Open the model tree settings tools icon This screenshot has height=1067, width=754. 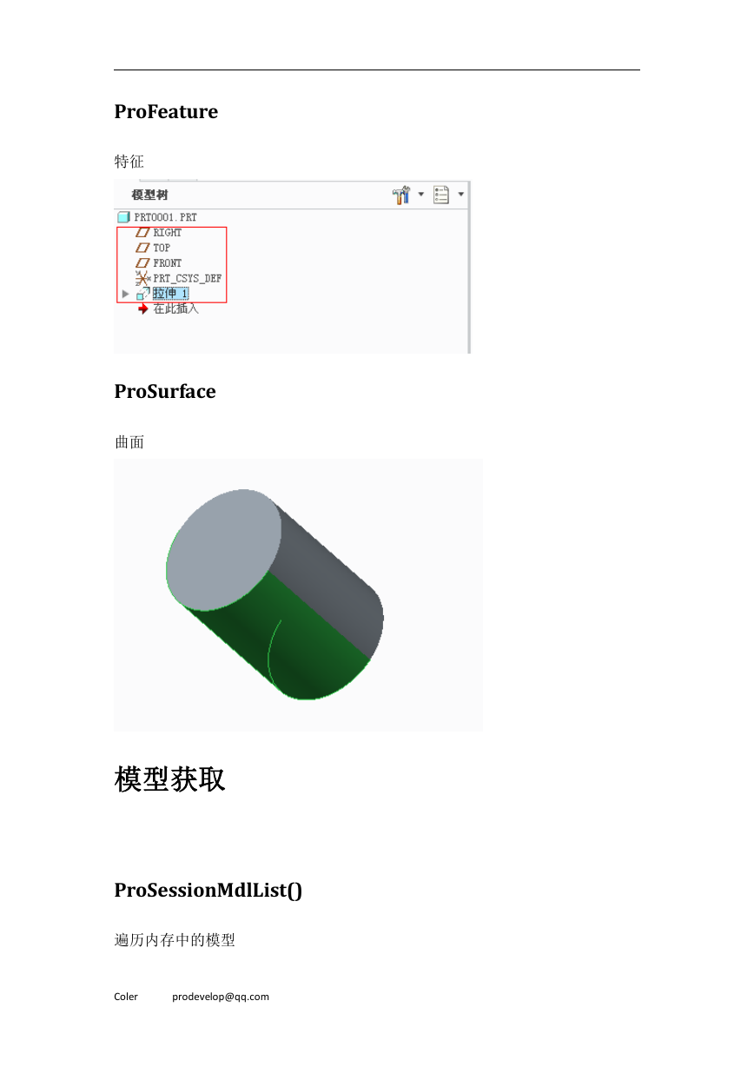[400, 195]
